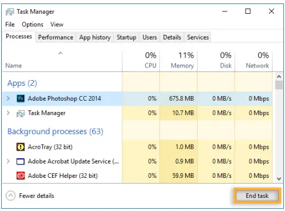
Task: Click the Task Manager title bar icon
Action: [x=10, y=12]
